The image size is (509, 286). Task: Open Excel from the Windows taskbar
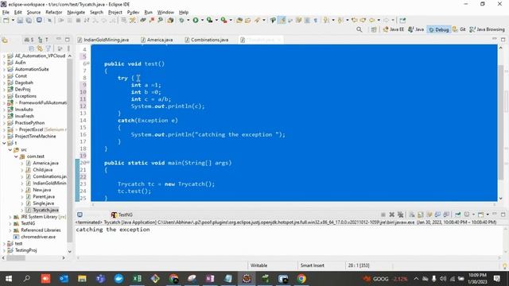(137, 279)
